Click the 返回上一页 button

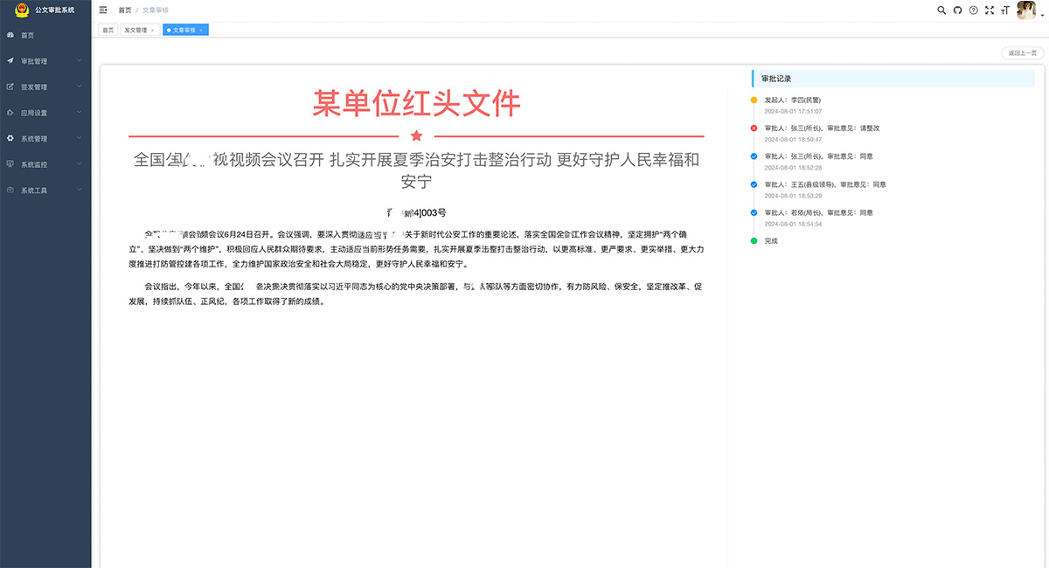point(1022,53)
